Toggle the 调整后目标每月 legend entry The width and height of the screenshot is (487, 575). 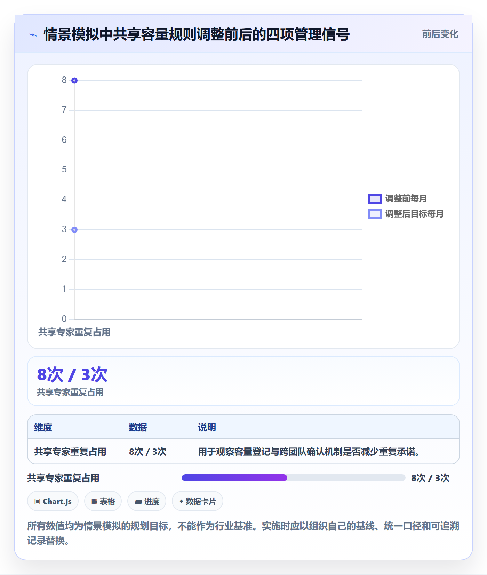coord(406,214)
